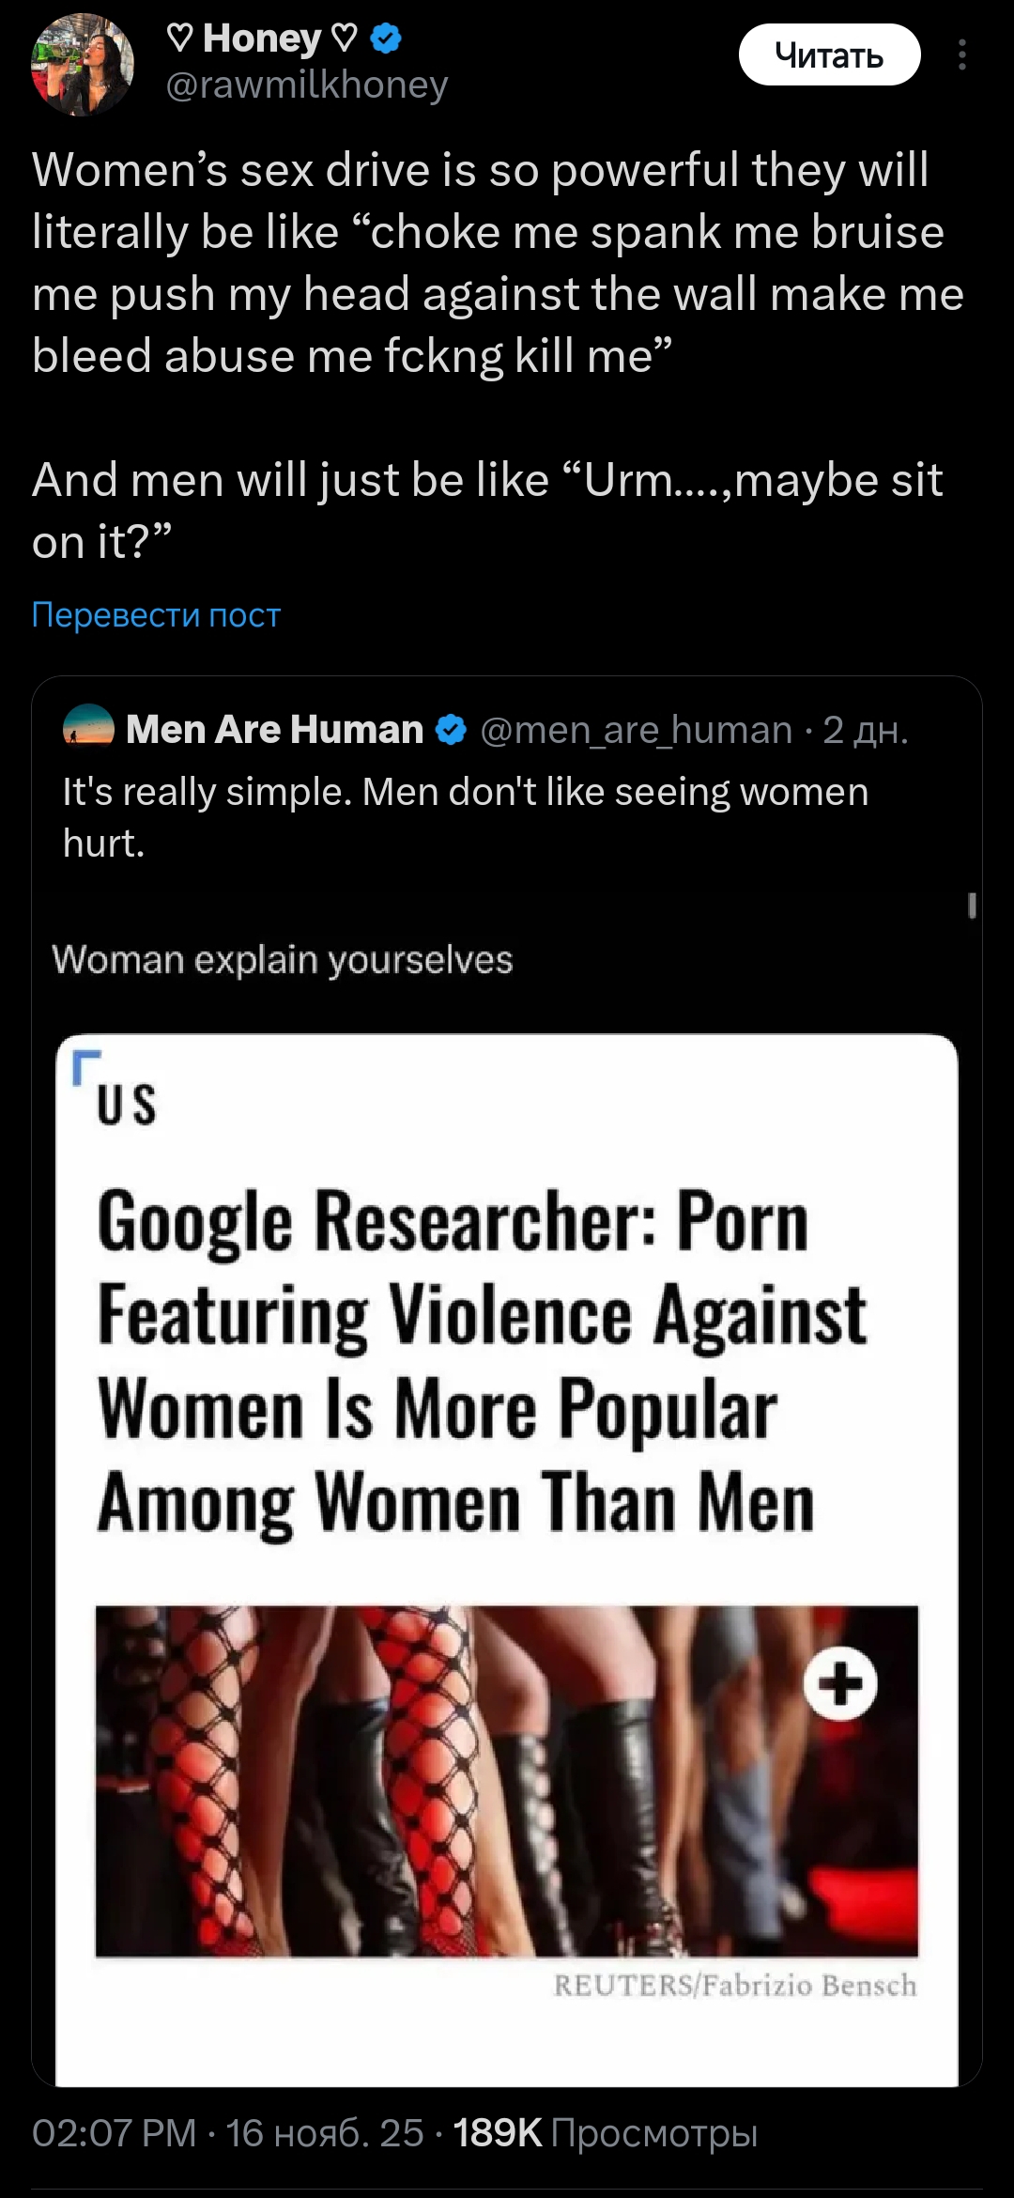Open the Men Are Human avatar
Viewport: 1014px width, 2198px height.
click(88, 728)
